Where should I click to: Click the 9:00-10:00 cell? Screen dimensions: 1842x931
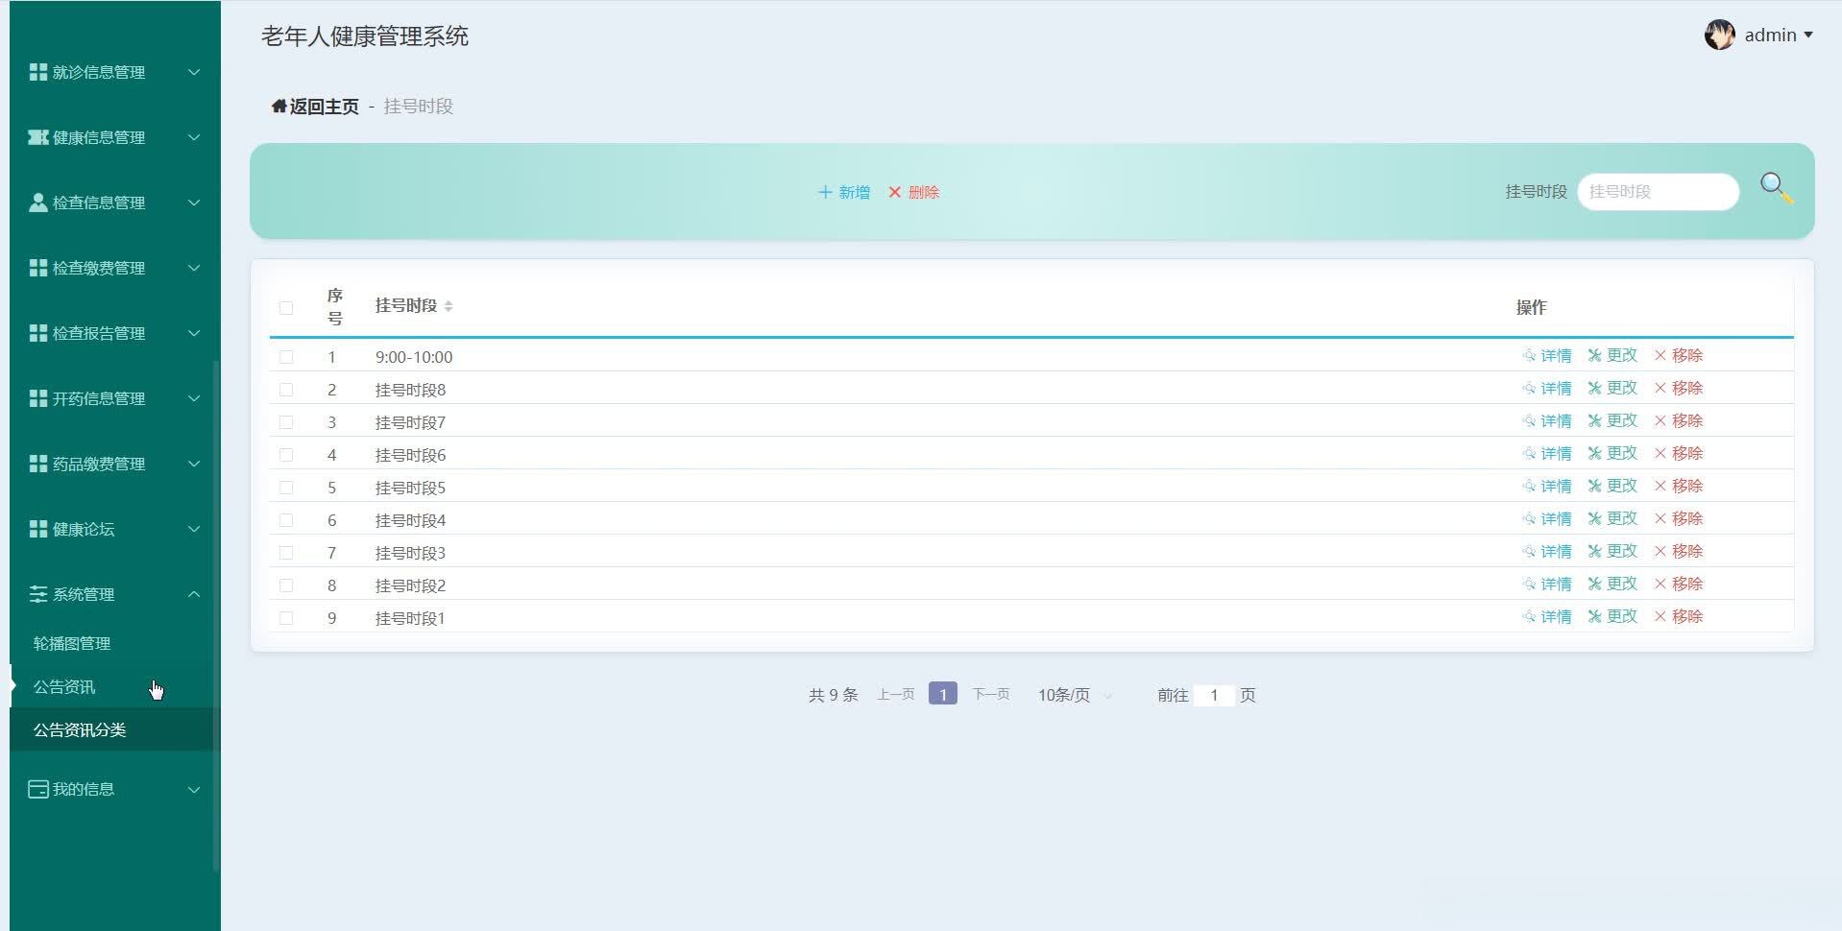(414, 357)
